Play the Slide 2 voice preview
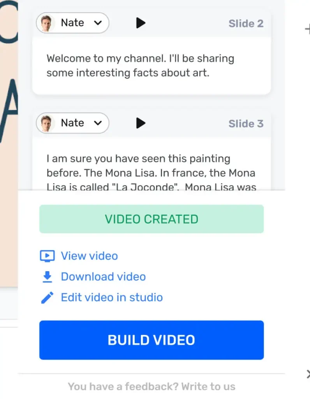 (x=141, y=23)
